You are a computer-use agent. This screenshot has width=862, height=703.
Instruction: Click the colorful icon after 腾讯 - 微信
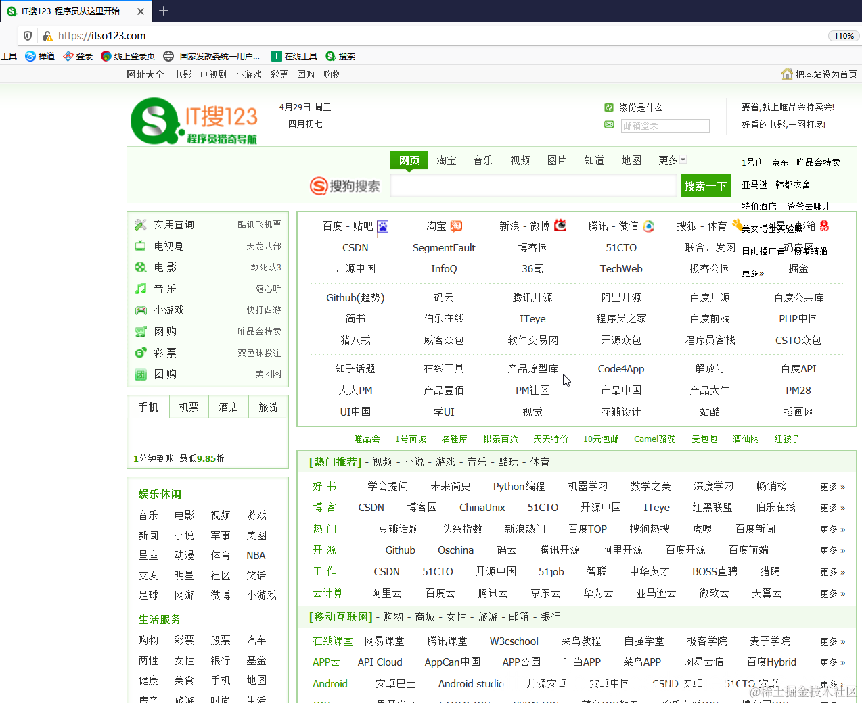point(649,226)
